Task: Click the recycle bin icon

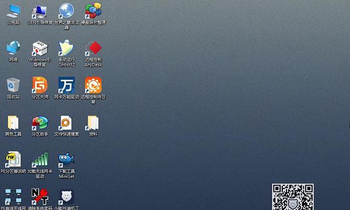Action: pyautogui.click(x=13, y=85)
